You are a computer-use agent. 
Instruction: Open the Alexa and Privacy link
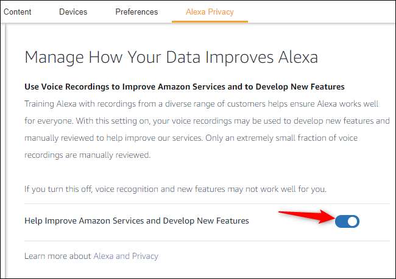[126, 256]
